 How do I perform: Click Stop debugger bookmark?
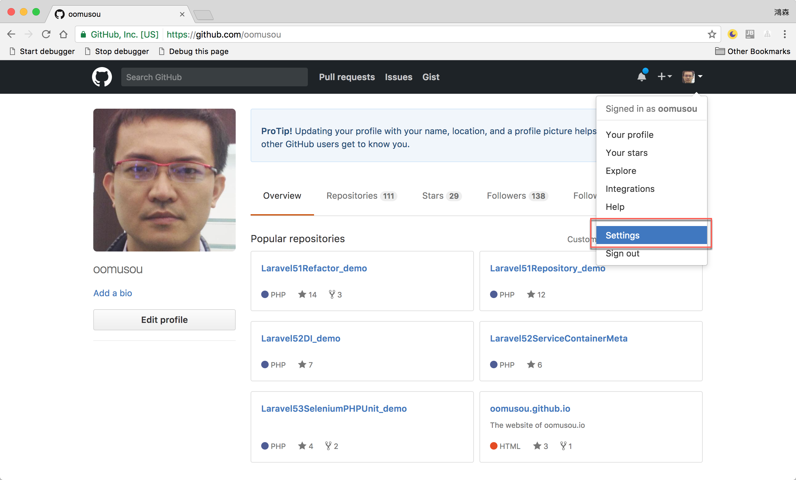(117, 51)
